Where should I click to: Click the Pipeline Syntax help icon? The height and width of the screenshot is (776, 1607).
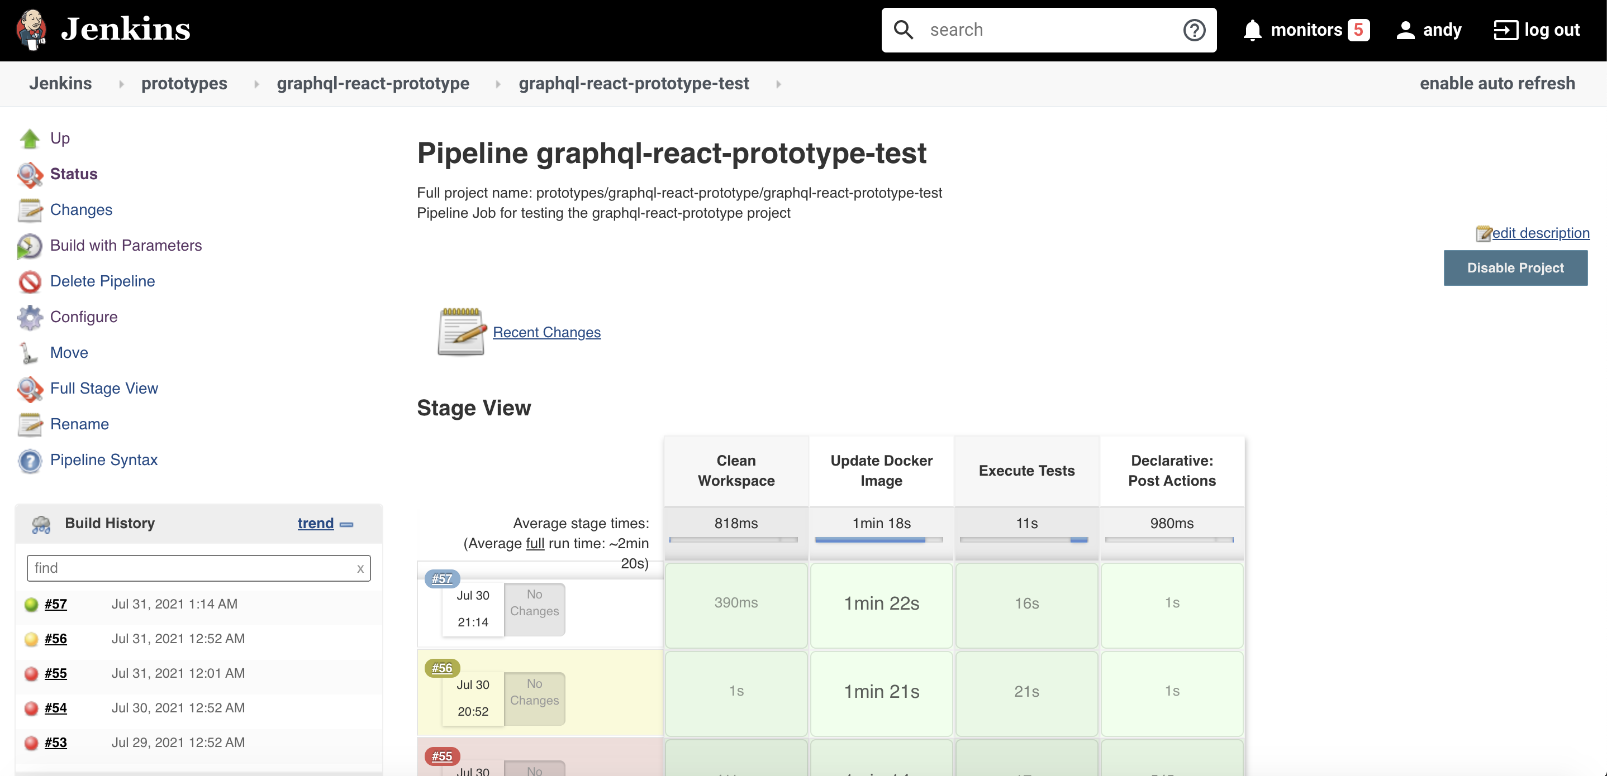click(x=29, y=461)
